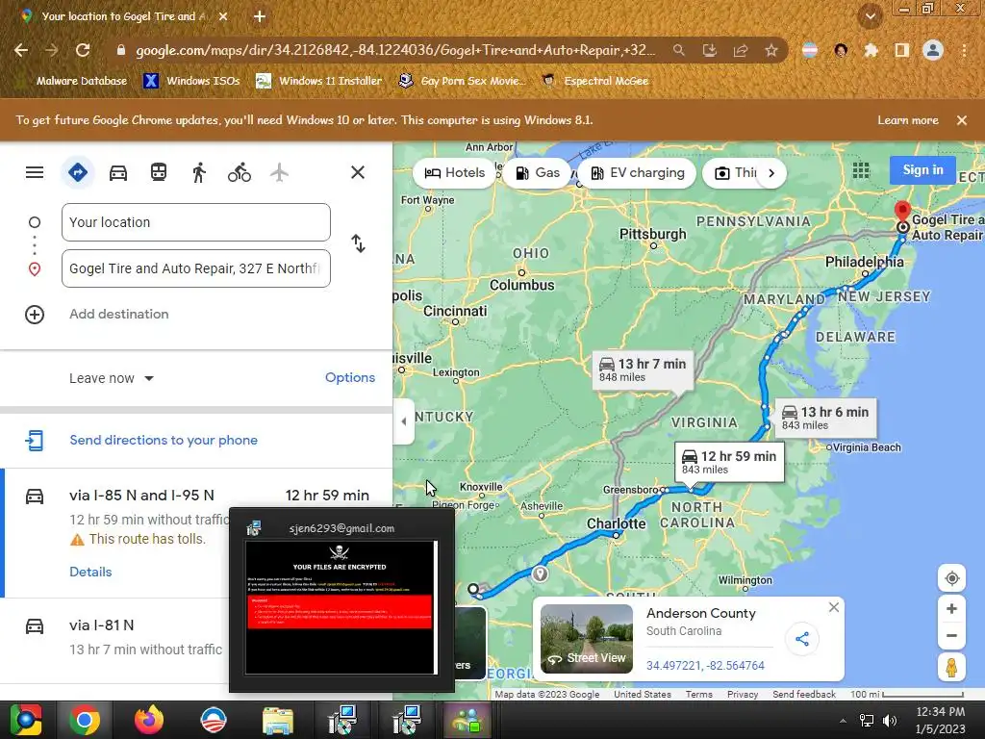Open Windows ISOs bookmark
The image size is (985, 739).
192,81
